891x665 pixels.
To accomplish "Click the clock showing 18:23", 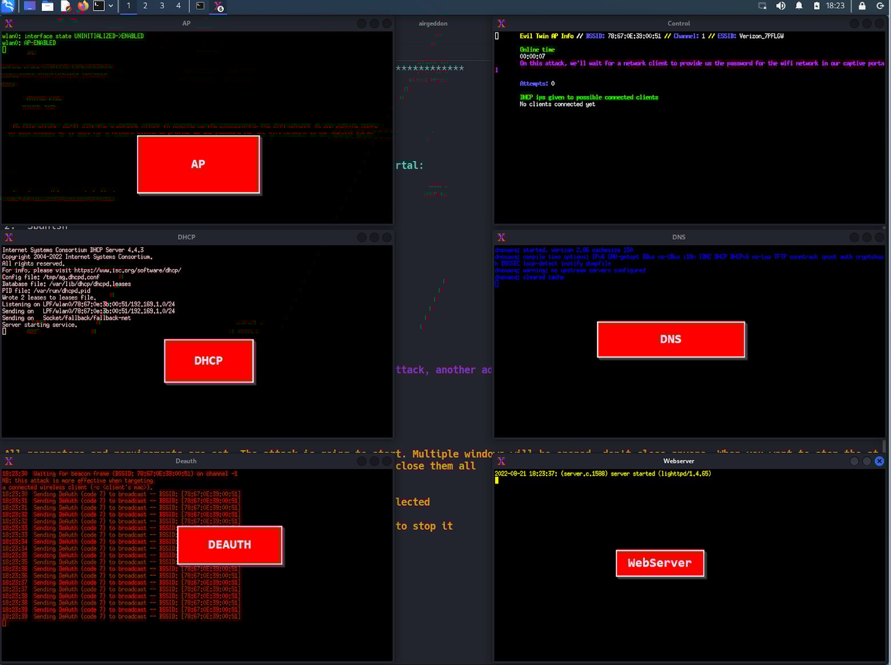I will point(836,6).
